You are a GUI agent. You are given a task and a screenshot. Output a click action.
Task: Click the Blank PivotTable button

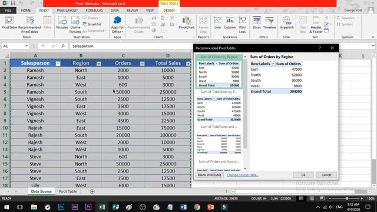(x=210, y=175)
